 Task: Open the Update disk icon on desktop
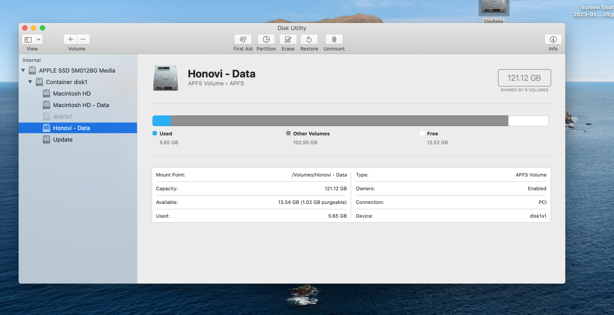click(x=494, y=8)
